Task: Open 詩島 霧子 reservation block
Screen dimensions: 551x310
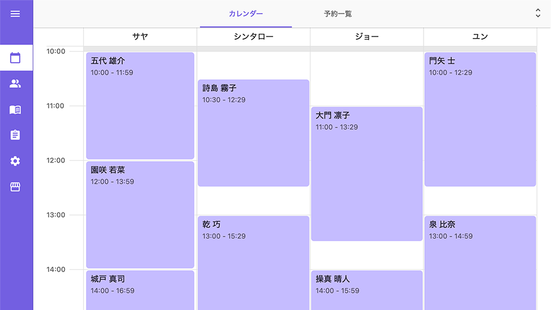Action: pos(253,133)
